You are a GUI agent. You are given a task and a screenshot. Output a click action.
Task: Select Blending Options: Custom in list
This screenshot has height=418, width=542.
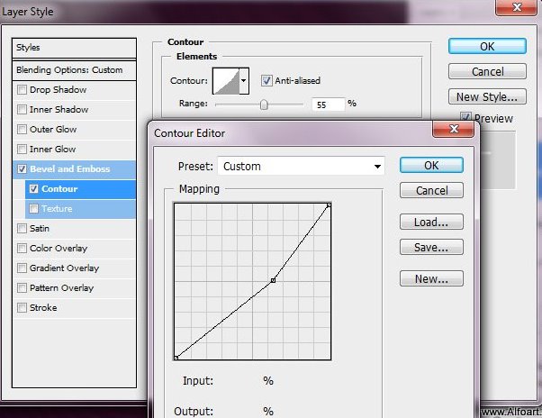(x=69, y=70)
